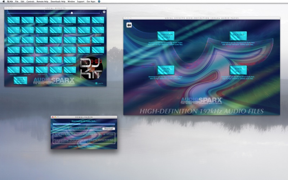Close the Downloader window with red button
The height and width of the screenshot is (180, 288).
[53, 117]
